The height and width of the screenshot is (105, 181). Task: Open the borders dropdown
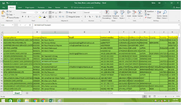tap(36, 17)
